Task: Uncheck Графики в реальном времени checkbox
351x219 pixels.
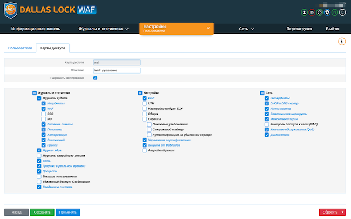Action: point(39,166)
